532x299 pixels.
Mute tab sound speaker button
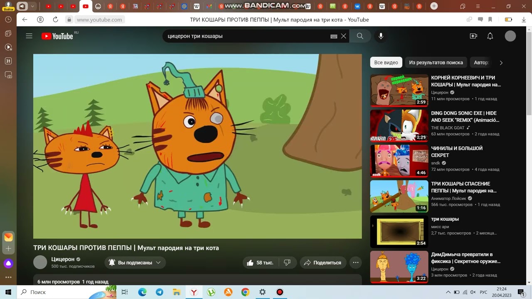22,6
